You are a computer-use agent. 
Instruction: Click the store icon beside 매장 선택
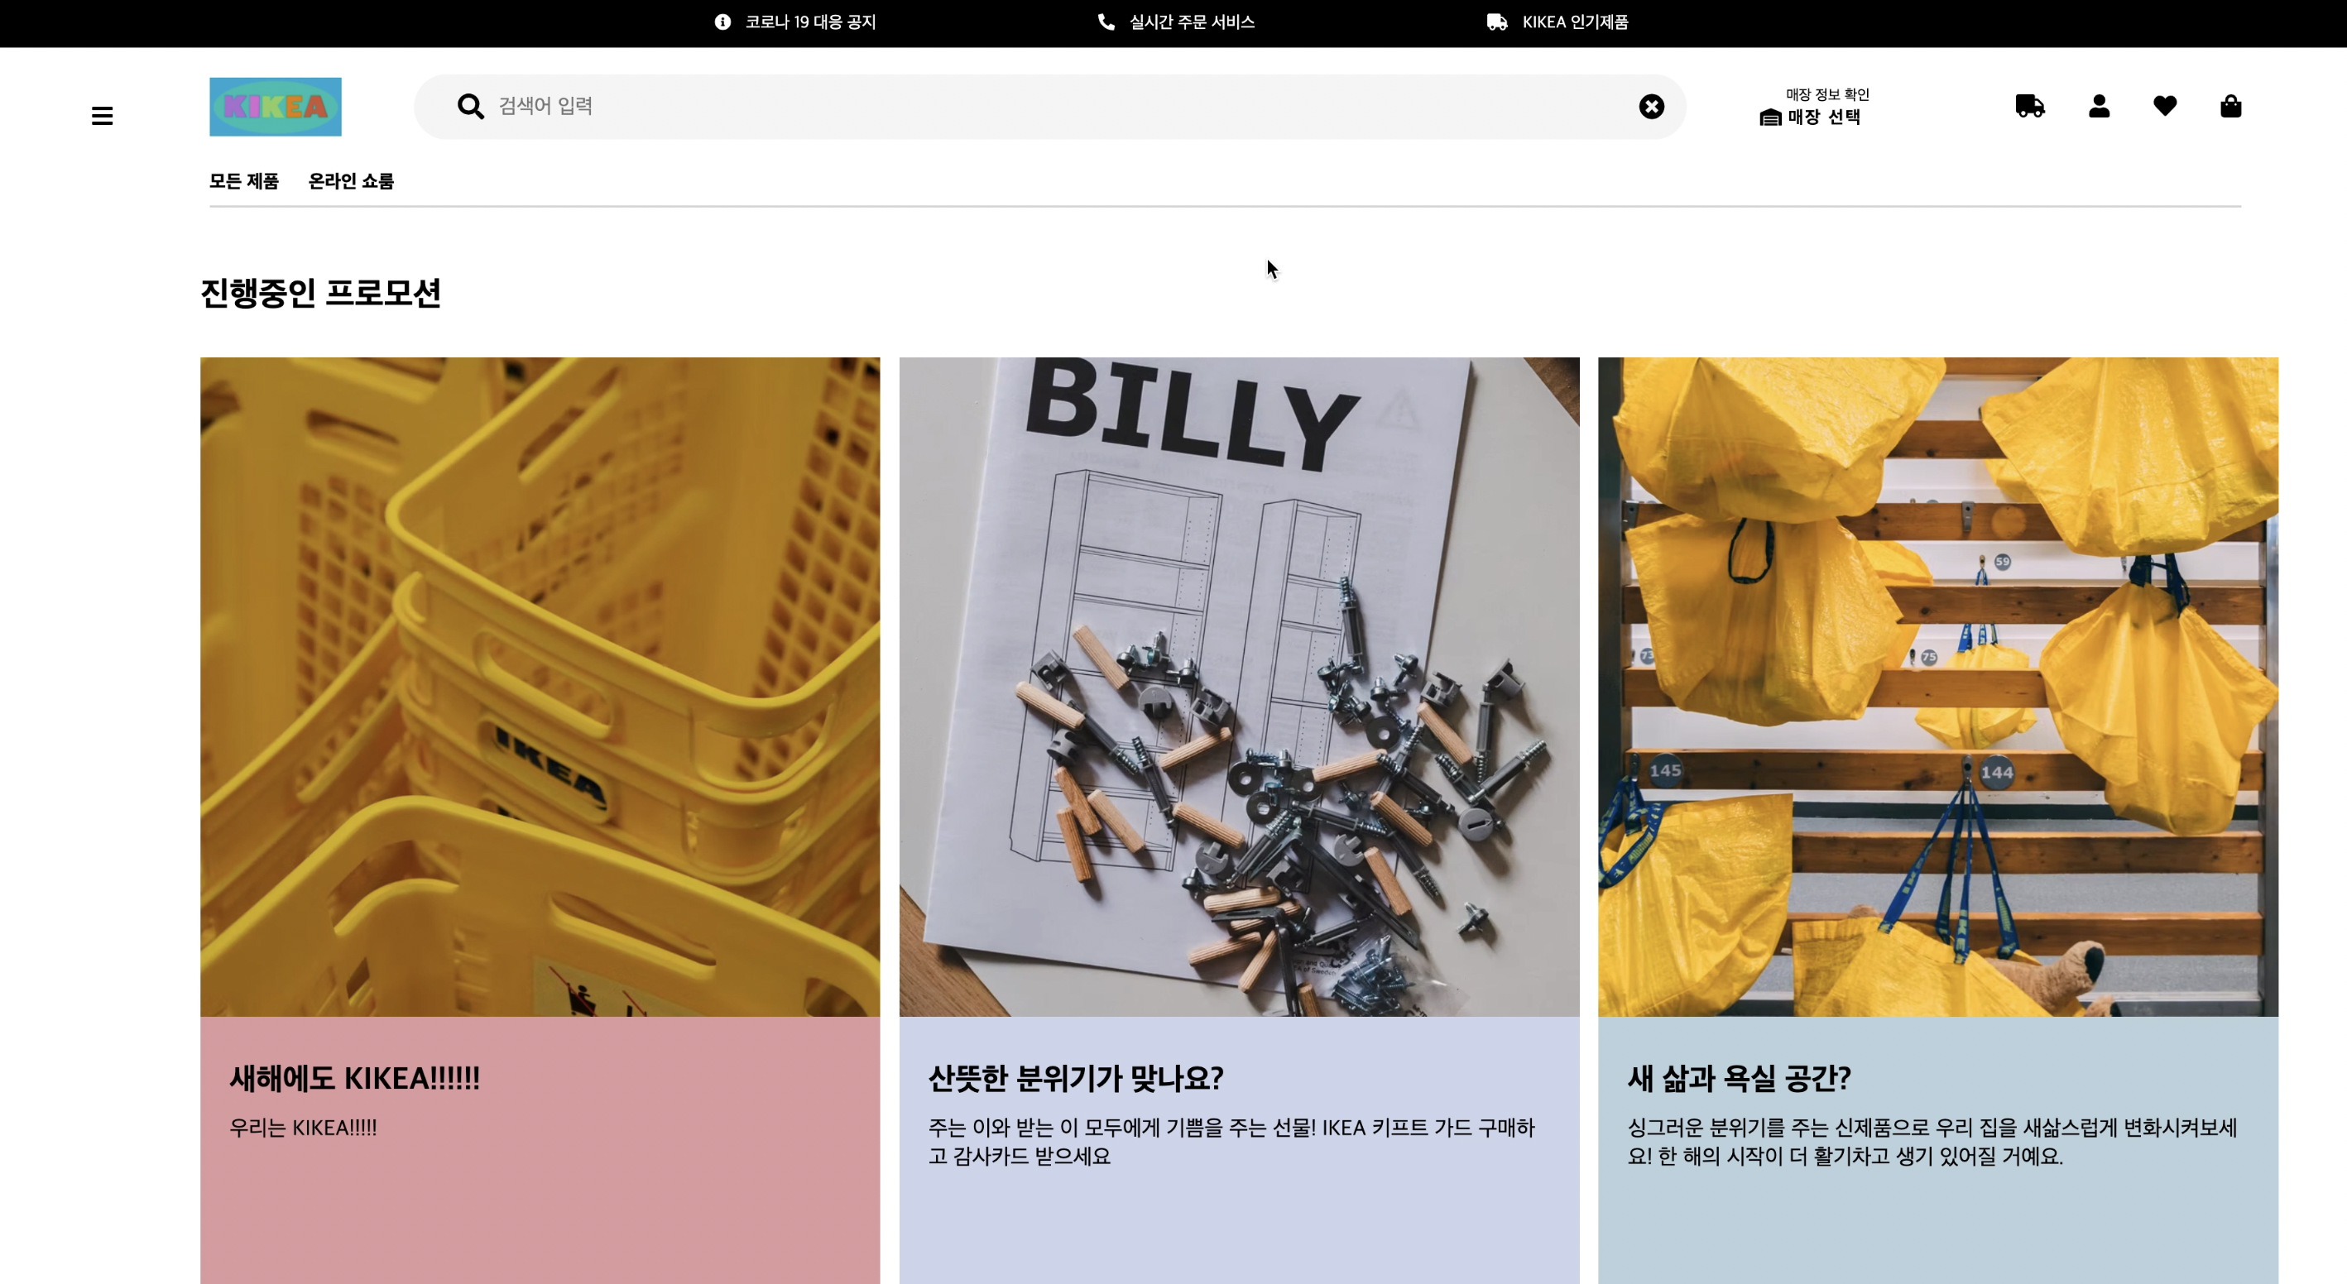click(1770, 117)
